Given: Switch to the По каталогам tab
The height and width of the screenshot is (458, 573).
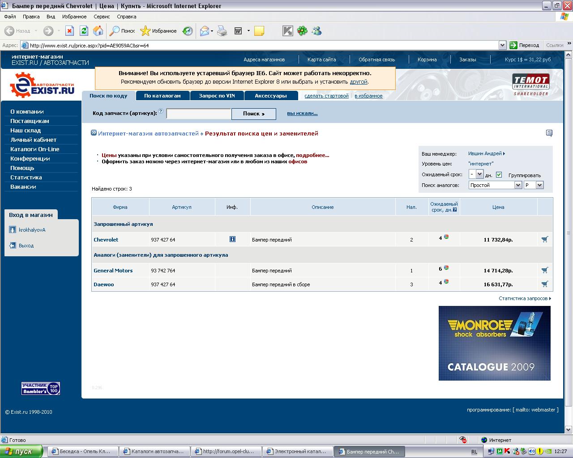Looking at the screenshot, I should coord(162,96).
